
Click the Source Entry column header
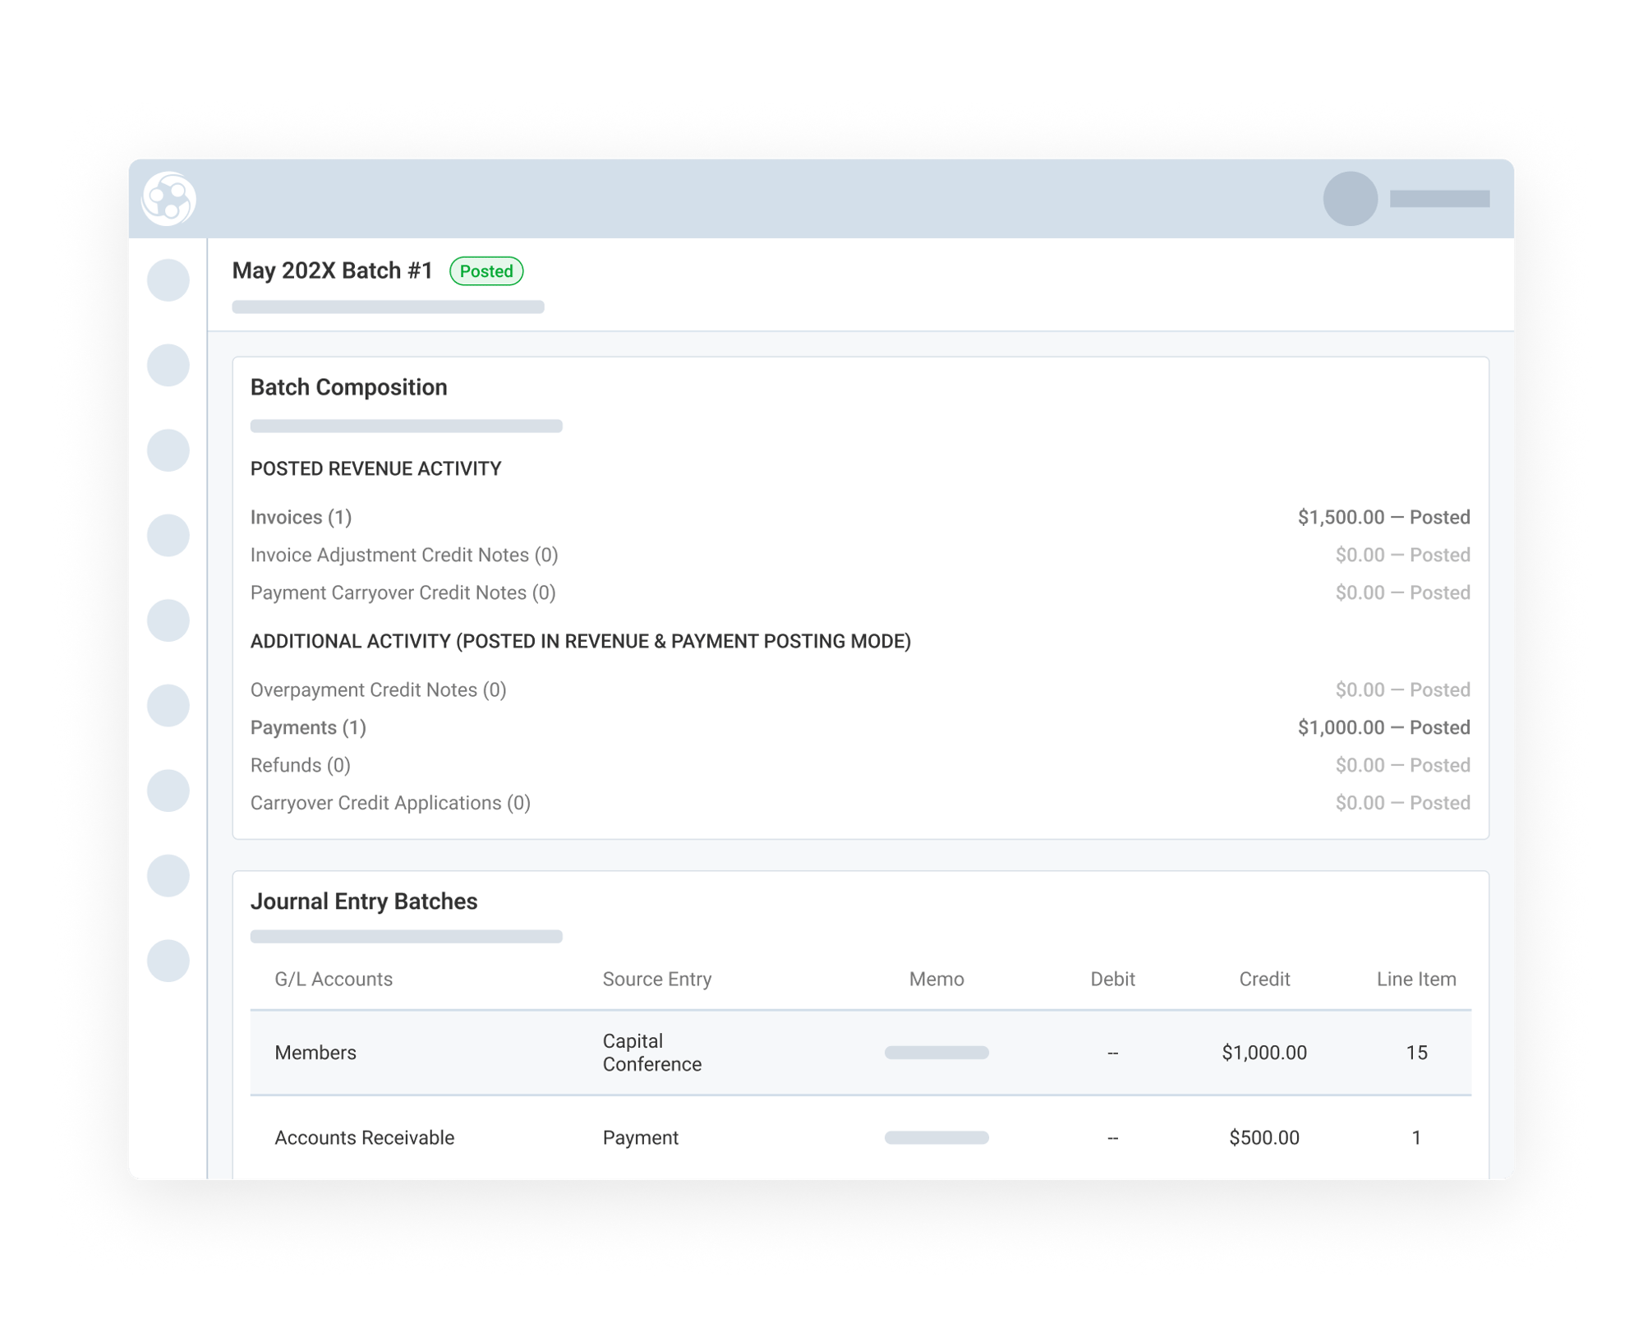(657, 979)
